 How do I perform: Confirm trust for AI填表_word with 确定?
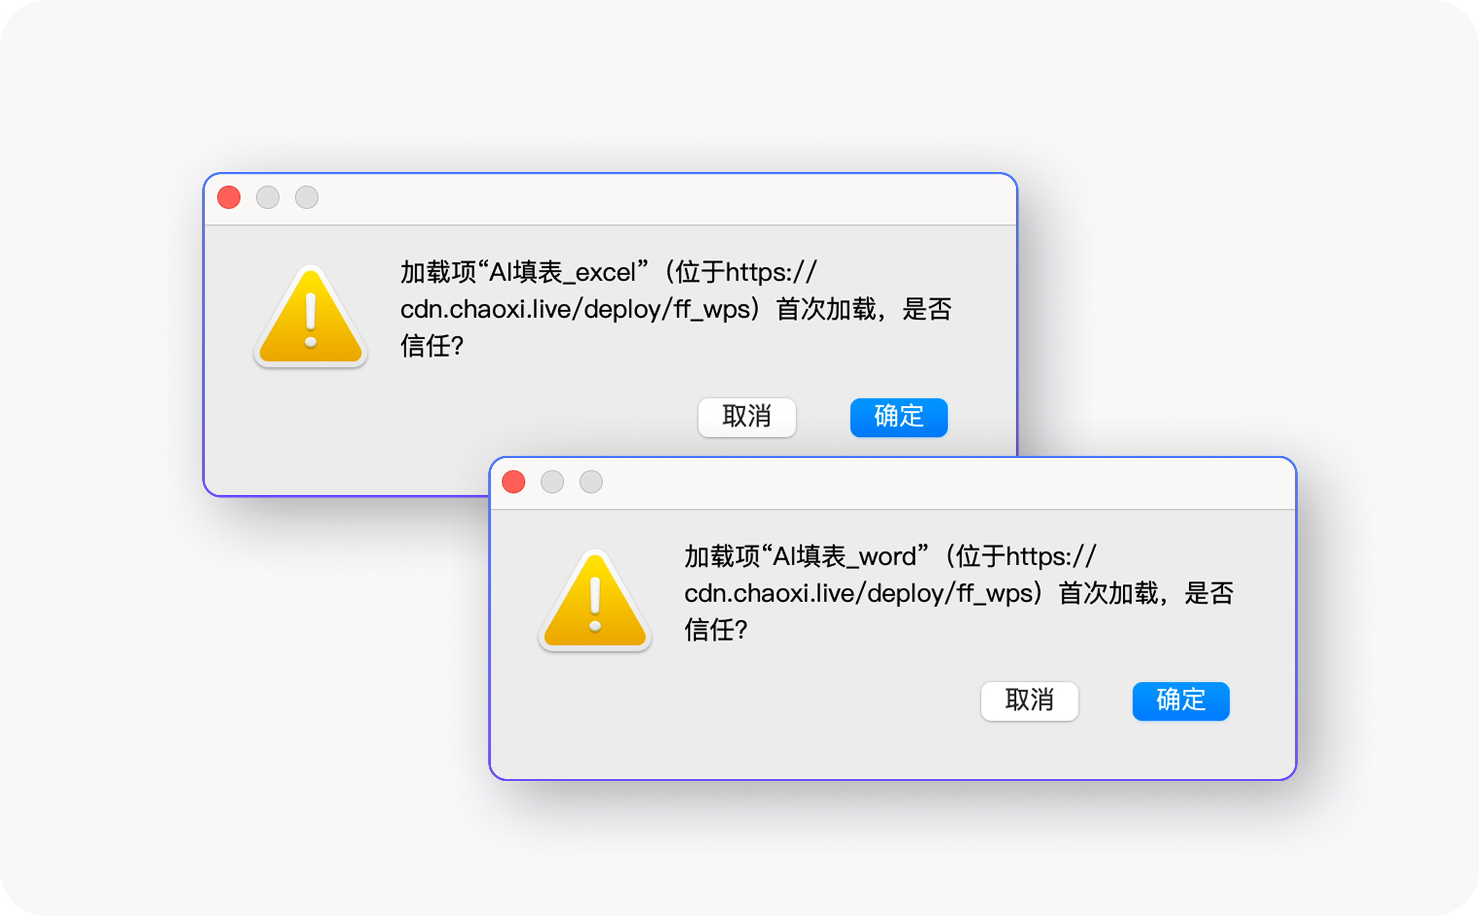1181,701
